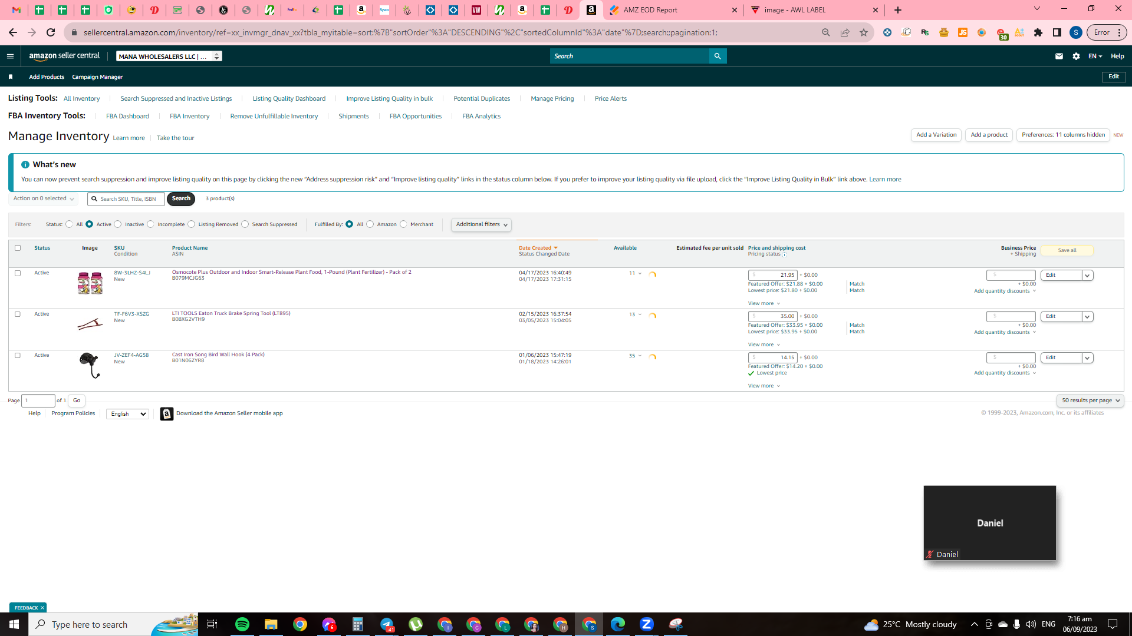Click SKU 8W-3LHZ-S4LJ

tap(132, 273)
